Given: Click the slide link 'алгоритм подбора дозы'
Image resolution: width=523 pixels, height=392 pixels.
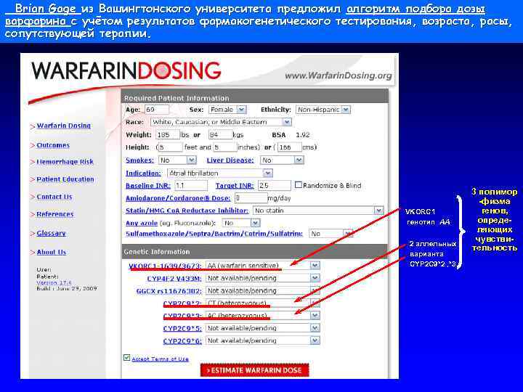Looking at the screenshot, I should [415, 8].
